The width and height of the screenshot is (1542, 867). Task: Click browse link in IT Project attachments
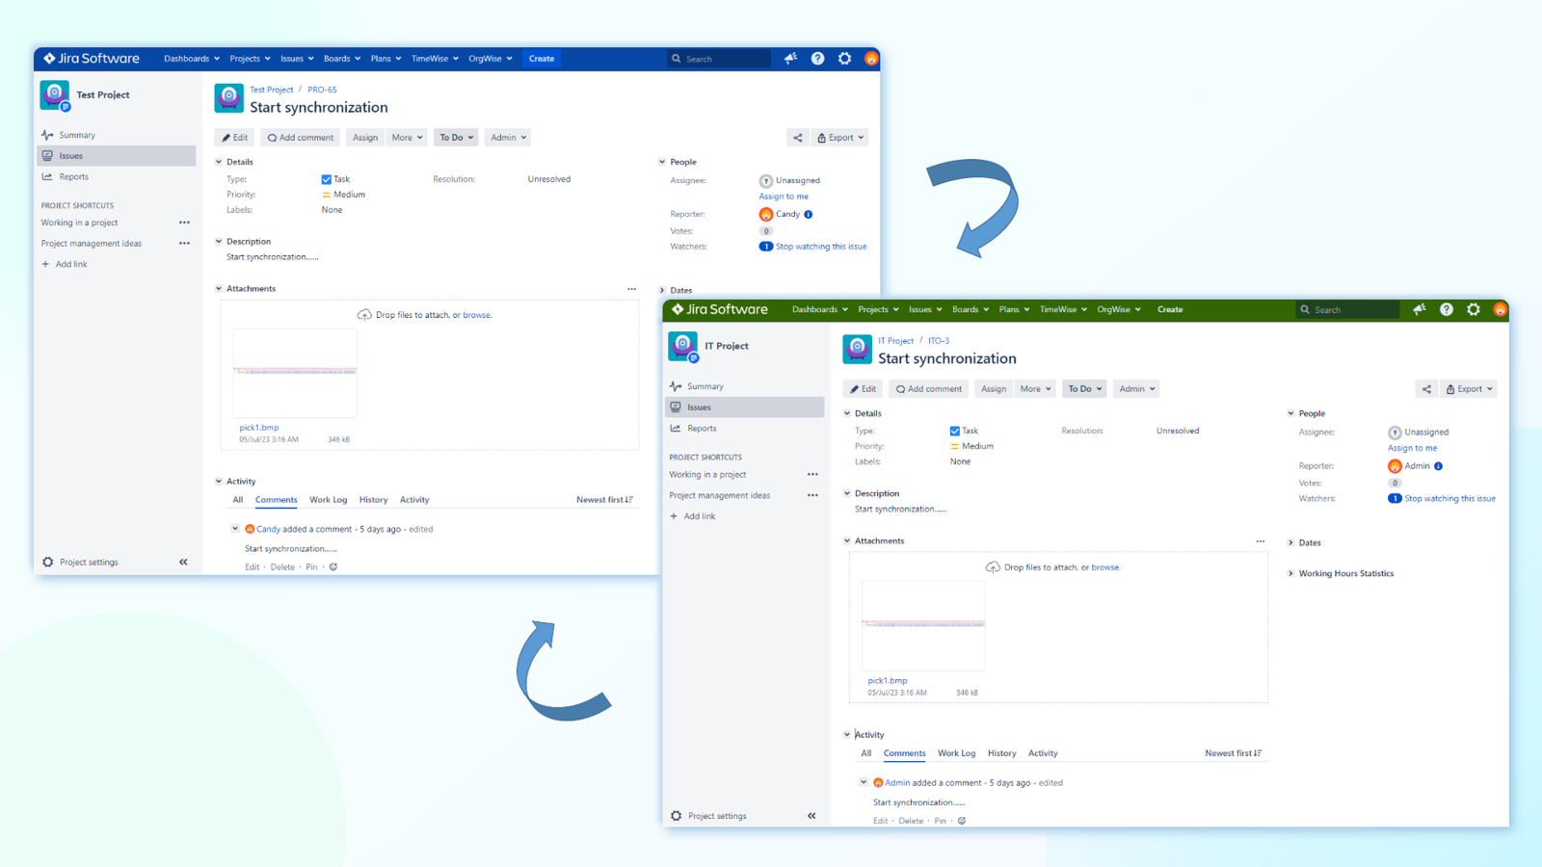click(1104, 567)
